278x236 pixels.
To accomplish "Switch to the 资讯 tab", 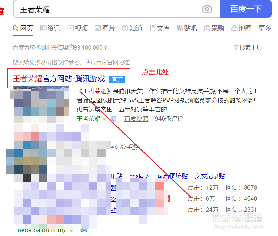I will click(50, 28).
